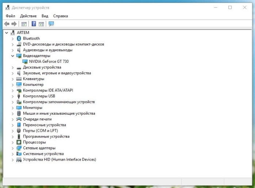Click the Back arrow toolbar button
255x188 pixels.
tap(7, 24)
